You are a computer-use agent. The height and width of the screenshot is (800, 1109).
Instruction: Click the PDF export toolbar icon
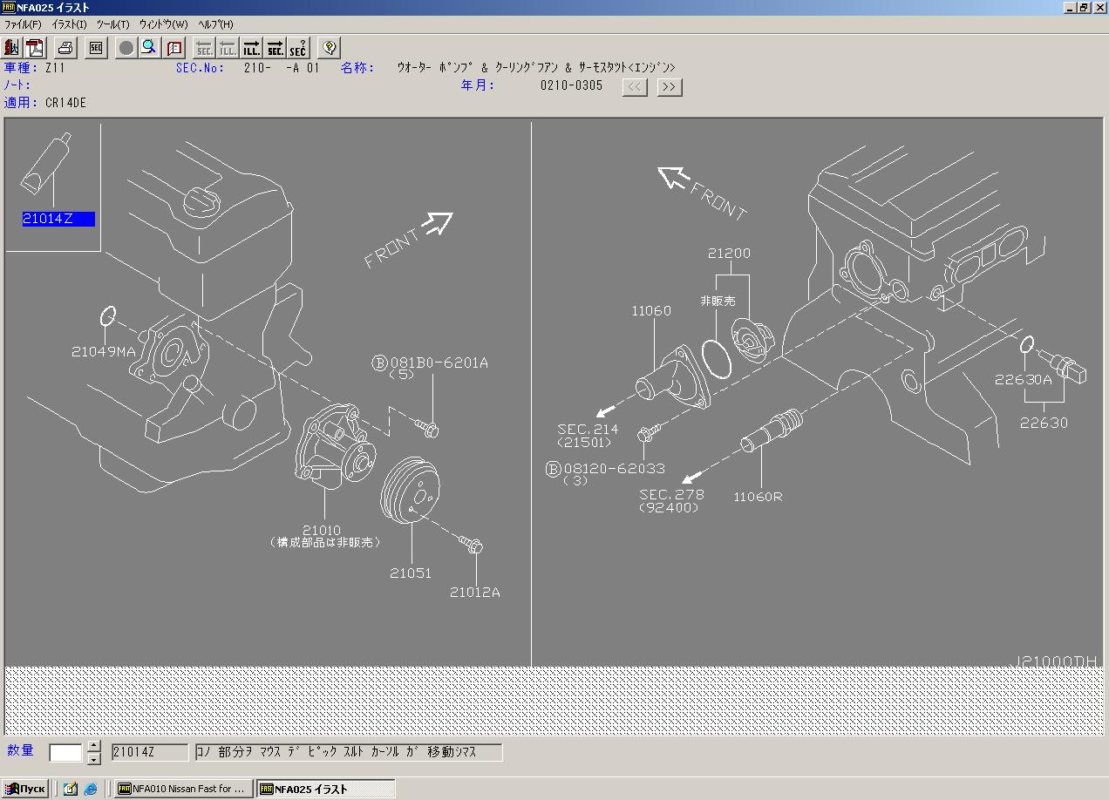(35, 47)
